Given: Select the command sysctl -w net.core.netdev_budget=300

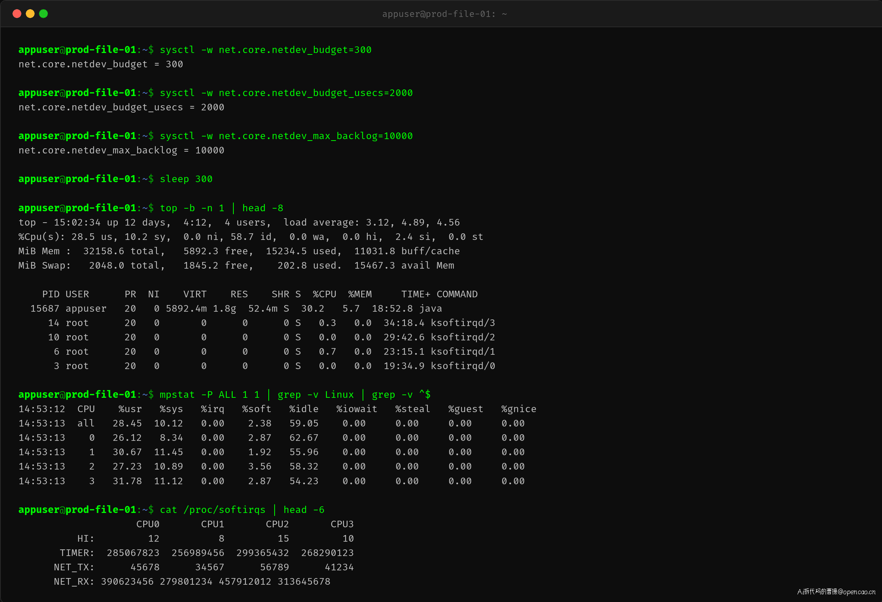Looking at the screenshot, I should pos(266,50).
